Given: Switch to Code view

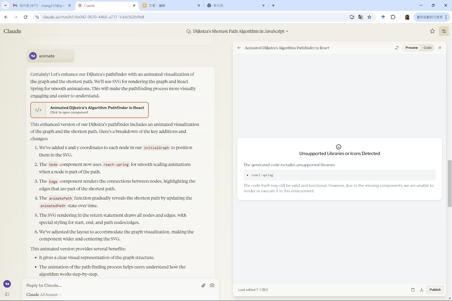Looking at the screenshot, I should (x=427, y=48).
